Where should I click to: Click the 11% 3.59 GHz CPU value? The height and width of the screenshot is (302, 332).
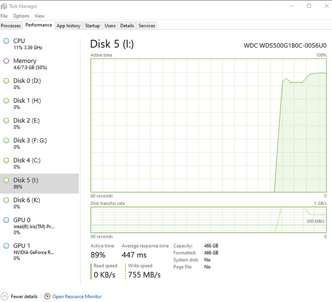[x=28, y=48]
